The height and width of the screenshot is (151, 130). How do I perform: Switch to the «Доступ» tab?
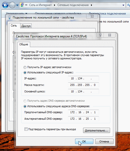tap(26, 26)
